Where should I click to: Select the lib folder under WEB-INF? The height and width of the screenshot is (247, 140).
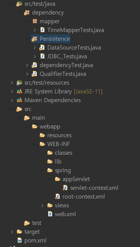tap(58, 162)
